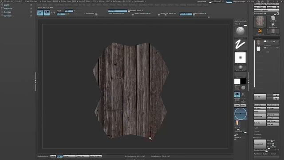Image resolution: width=284 pixels, height=160 pixels.
Task: Select the white star-shaped subtool row
Action: click(x=268, y=49)
